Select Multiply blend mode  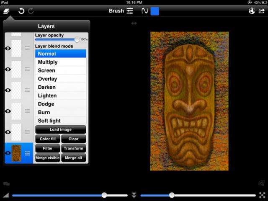48,62
